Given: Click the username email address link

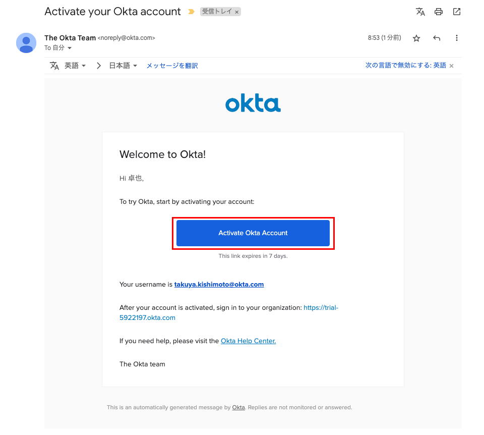Looking at the screenshot, I should coord(219,285).
